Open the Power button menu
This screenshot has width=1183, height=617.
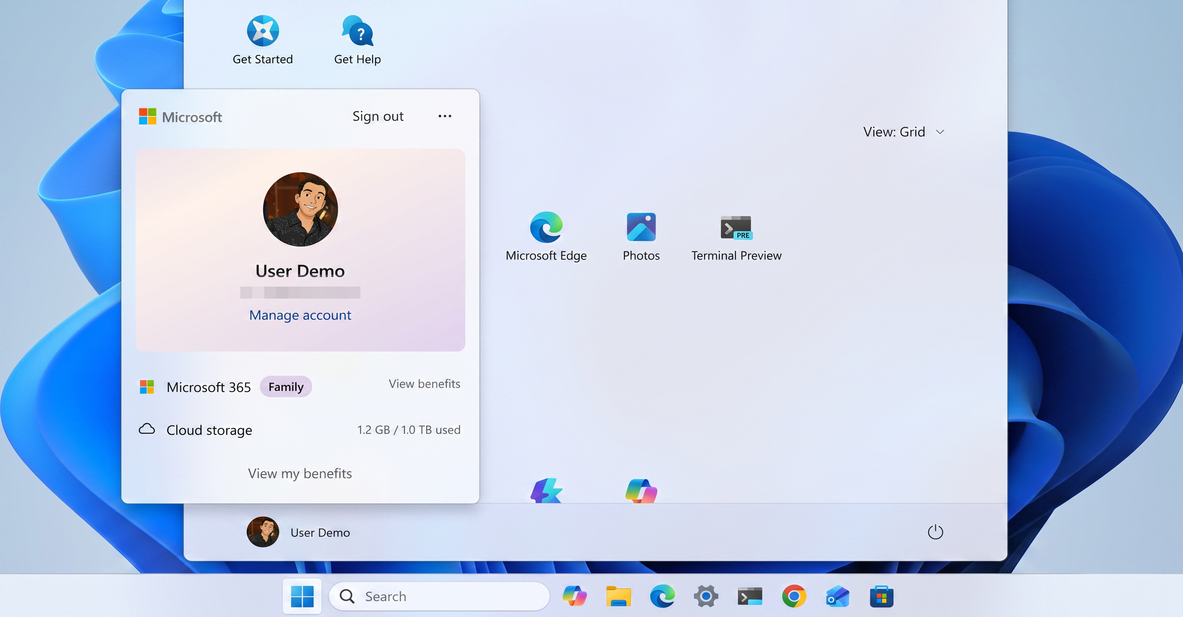935,532
